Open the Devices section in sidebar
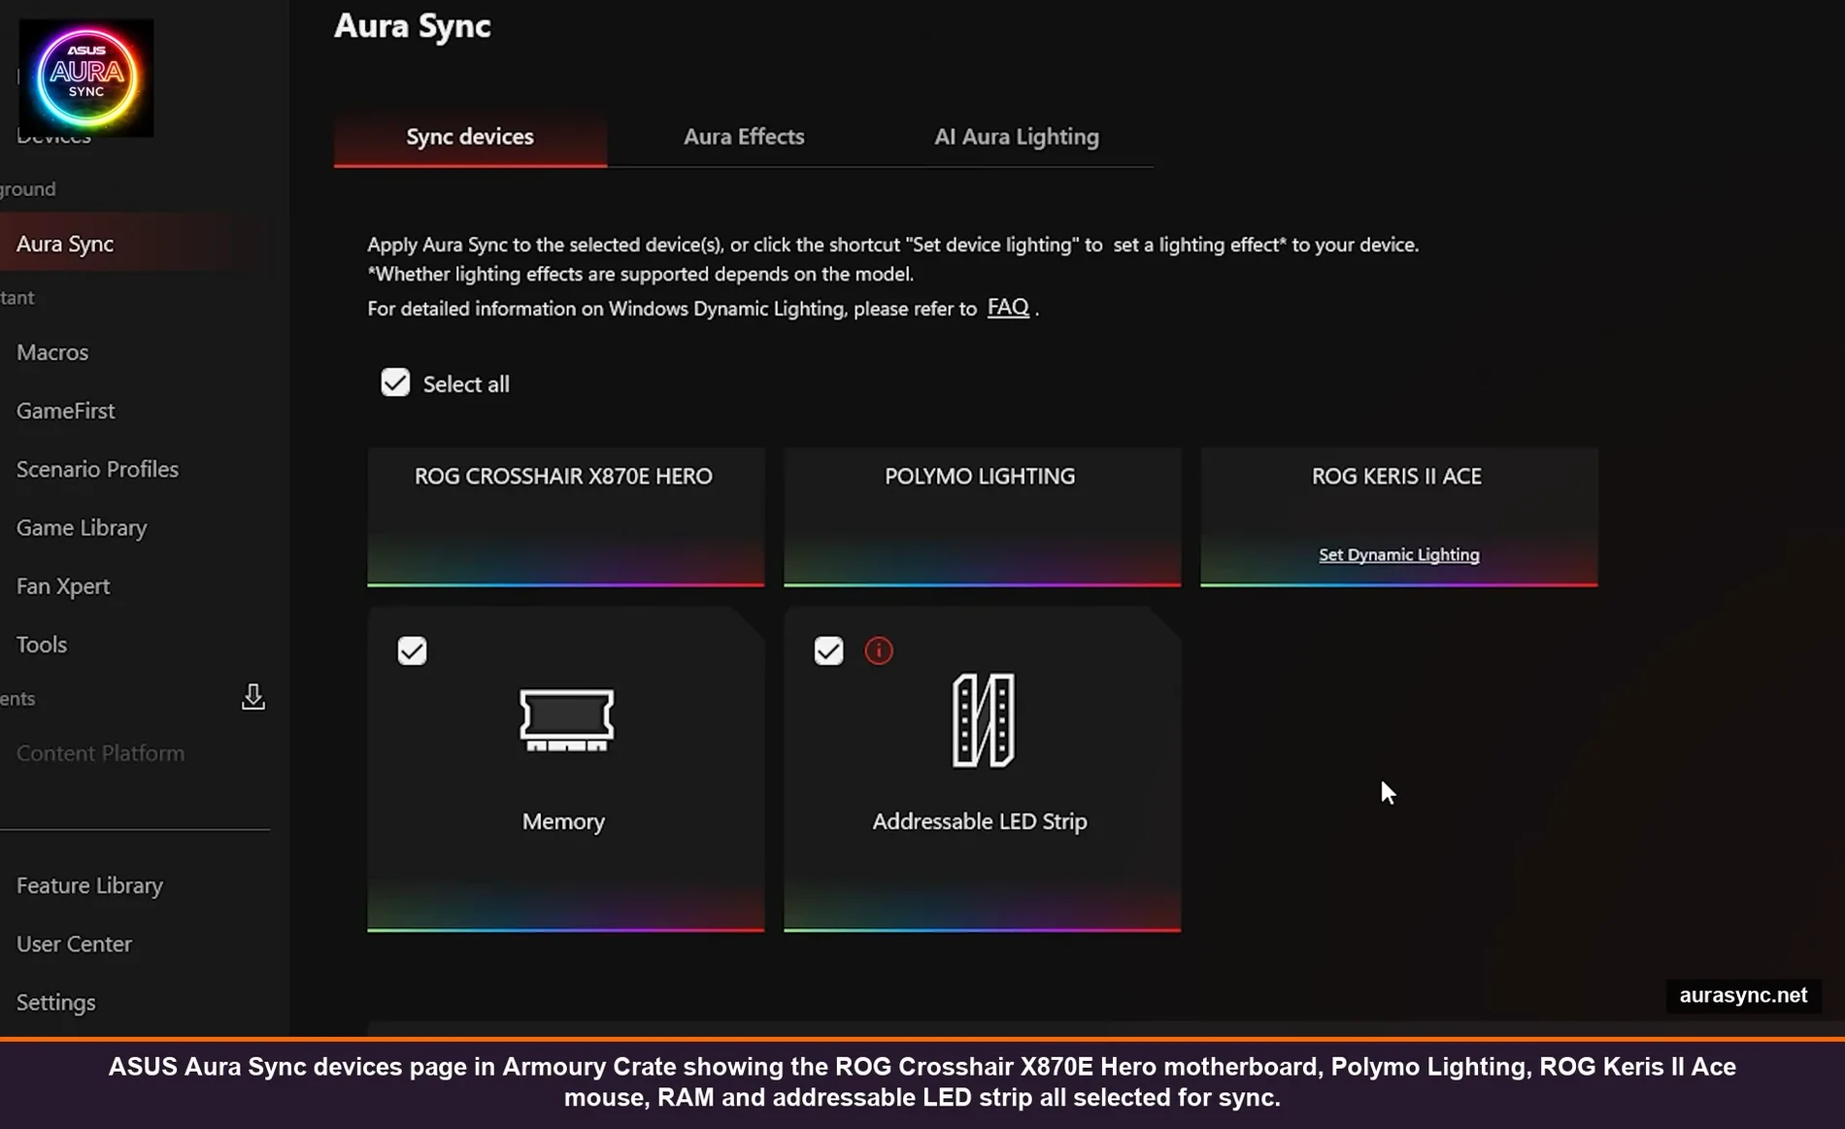This screenshot has height=1129, width=1845. [x=53, y=136]
